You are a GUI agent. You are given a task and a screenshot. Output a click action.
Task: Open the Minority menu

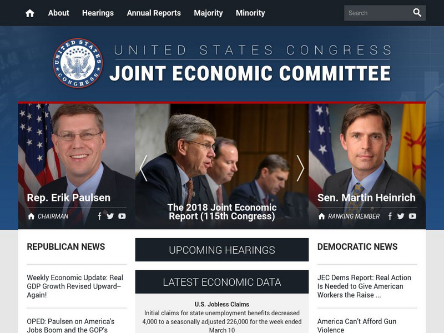[x=250, y=13]
